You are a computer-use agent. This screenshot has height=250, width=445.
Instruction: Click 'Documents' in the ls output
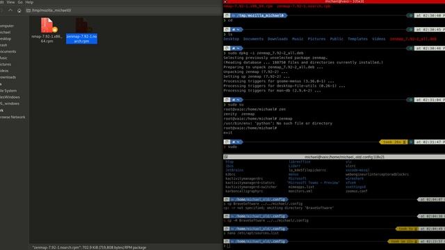click(253, 39)
